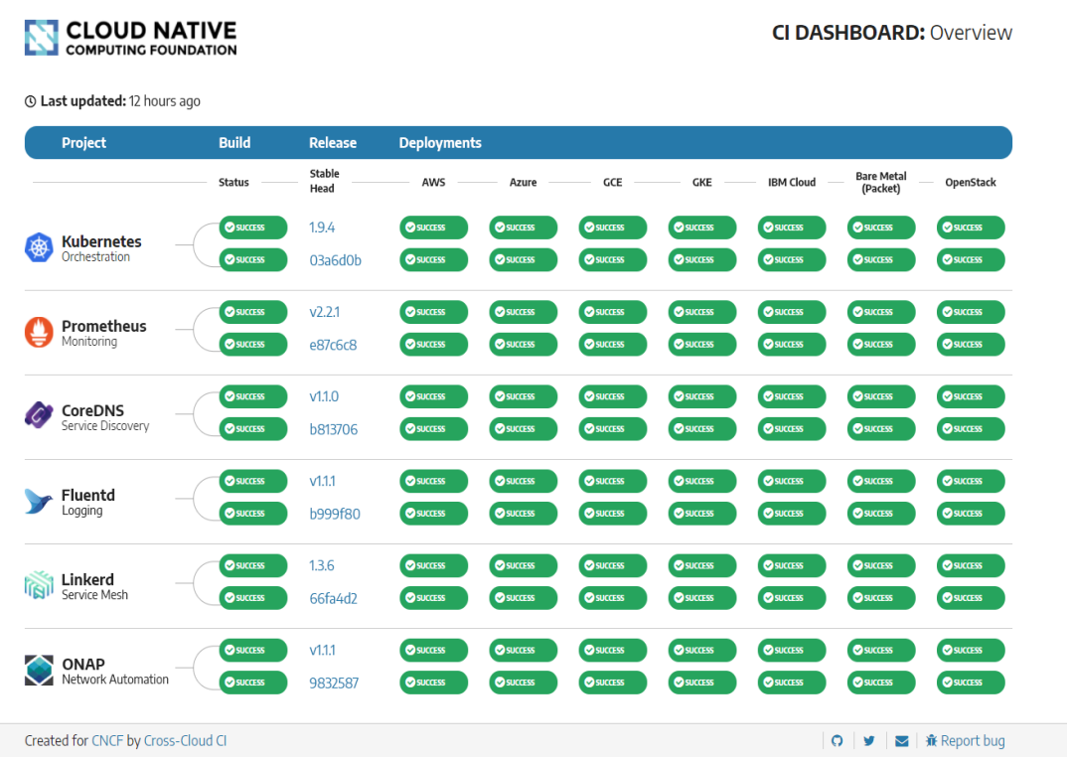Click the GCE column label
The image size is (1069, 761).
pos(612,183)
